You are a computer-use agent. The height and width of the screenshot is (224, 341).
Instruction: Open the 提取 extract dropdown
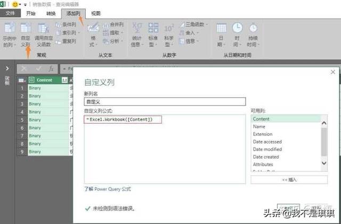point(113,33)
